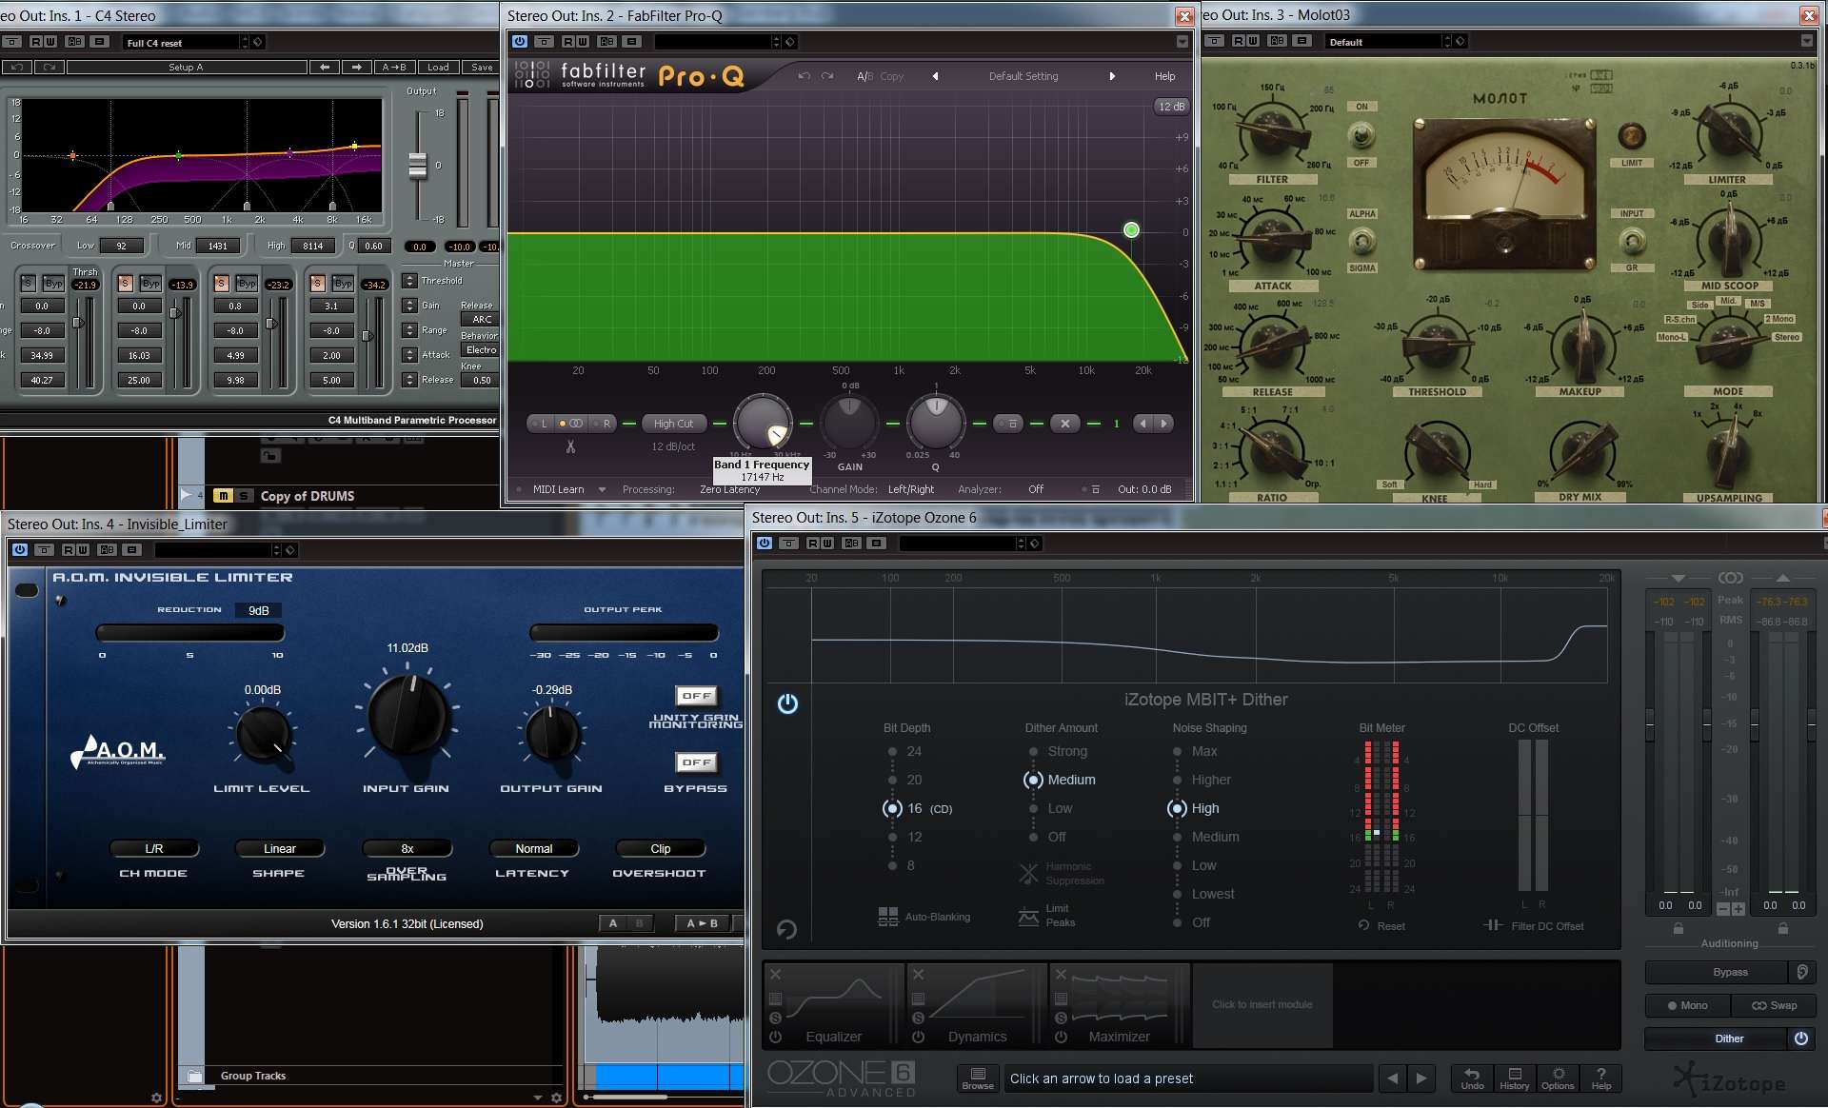Open the OVERSHOOT Clip selector
1828x1108 pixels.
(x=661, y=848)
